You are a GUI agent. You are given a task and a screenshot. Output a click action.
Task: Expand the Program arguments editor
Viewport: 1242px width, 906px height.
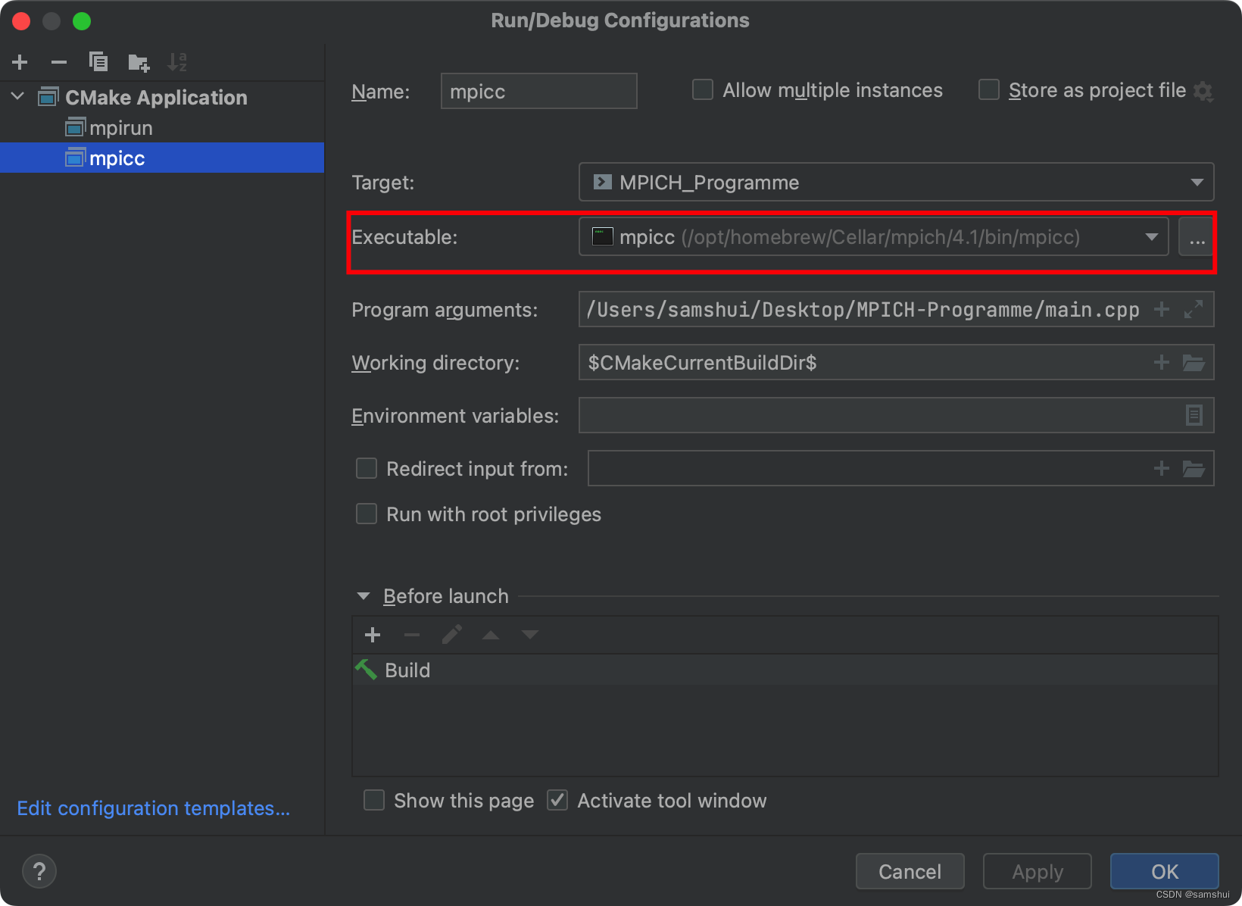coord(1194,309)
